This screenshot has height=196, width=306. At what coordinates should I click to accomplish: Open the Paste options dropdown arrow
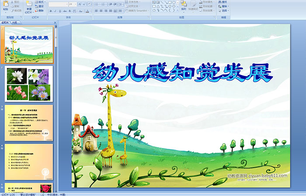(x=5, y=12)
